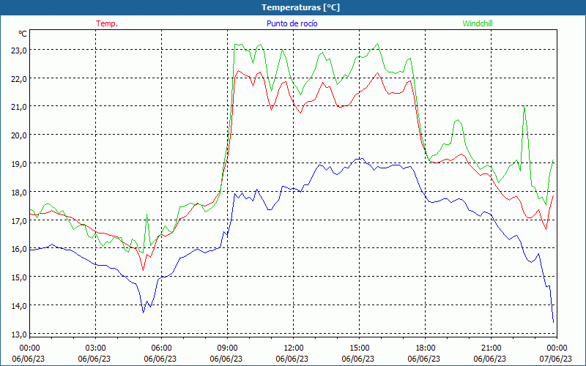Click the '03:00' time label
Screen dimensions: 586x366
[x=95, y=348]
